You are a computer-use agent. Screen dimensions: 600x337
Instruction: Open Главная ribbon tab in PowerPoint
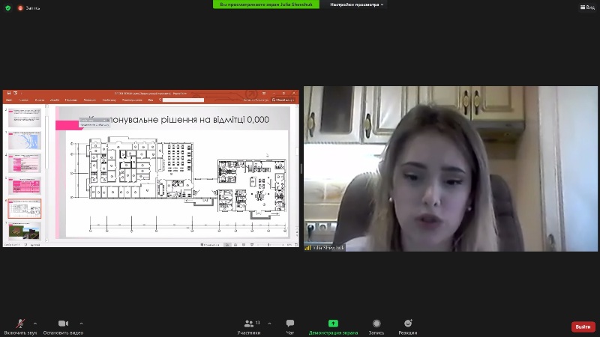pyautogui.click(x=24, y=100)
